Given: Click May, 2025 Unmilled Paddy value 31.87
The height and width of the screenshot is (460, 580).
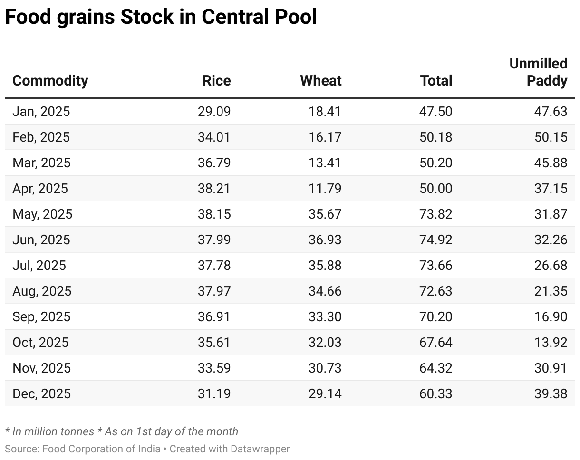Looking at the screenshot, I should point(551,214).
